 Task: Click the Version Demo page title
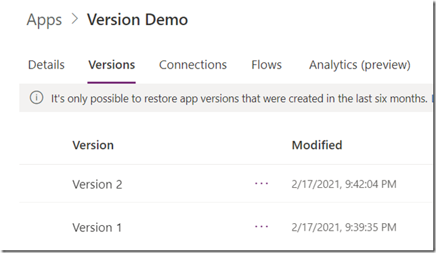pyautogui.click(x=137, y=20)
